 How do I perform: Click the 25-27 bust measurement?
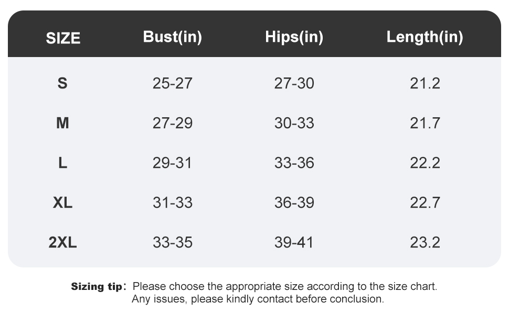(172, 83)
